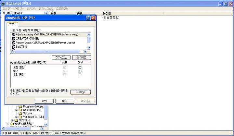This screenshot has width=234, height=136.
Task: Toggle Deny checkbox for 특정 권한
Action: click(x=80, y=75)
